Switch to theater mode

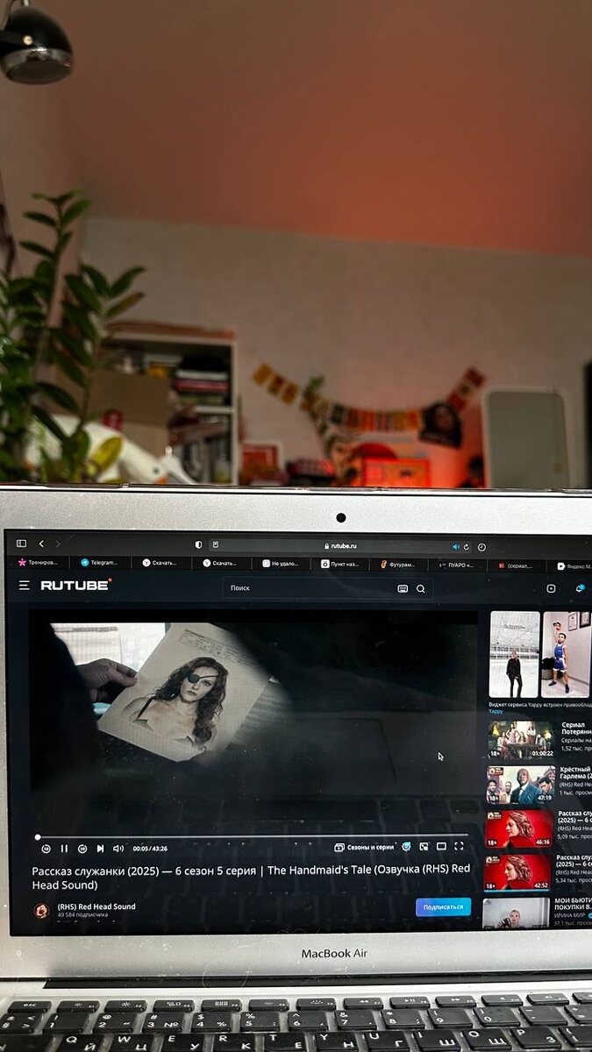441,847
